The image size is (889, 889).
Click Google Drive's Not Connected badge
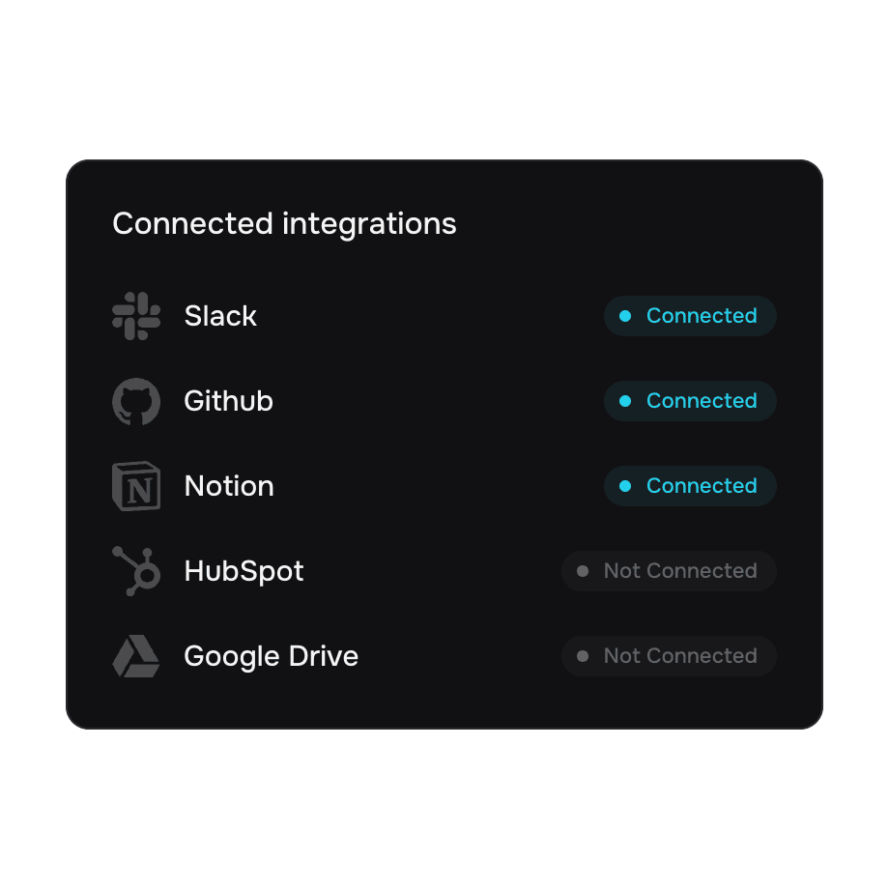click(669, 656)
